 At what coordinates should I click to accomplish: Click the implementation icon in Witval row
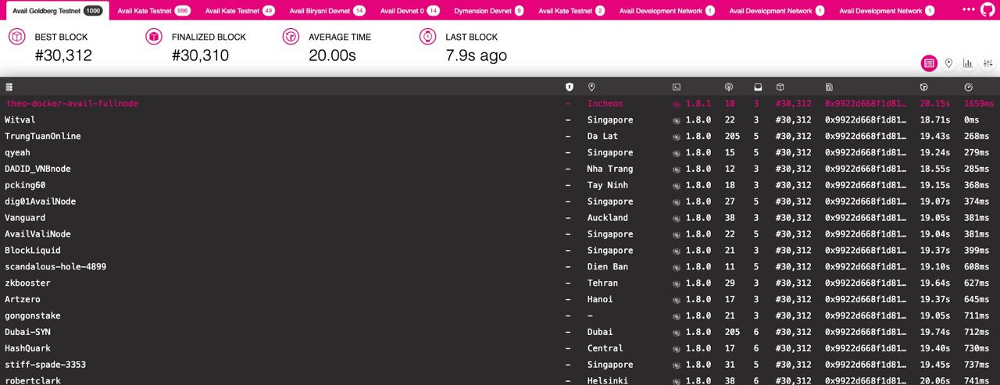(x=677, y=120)
